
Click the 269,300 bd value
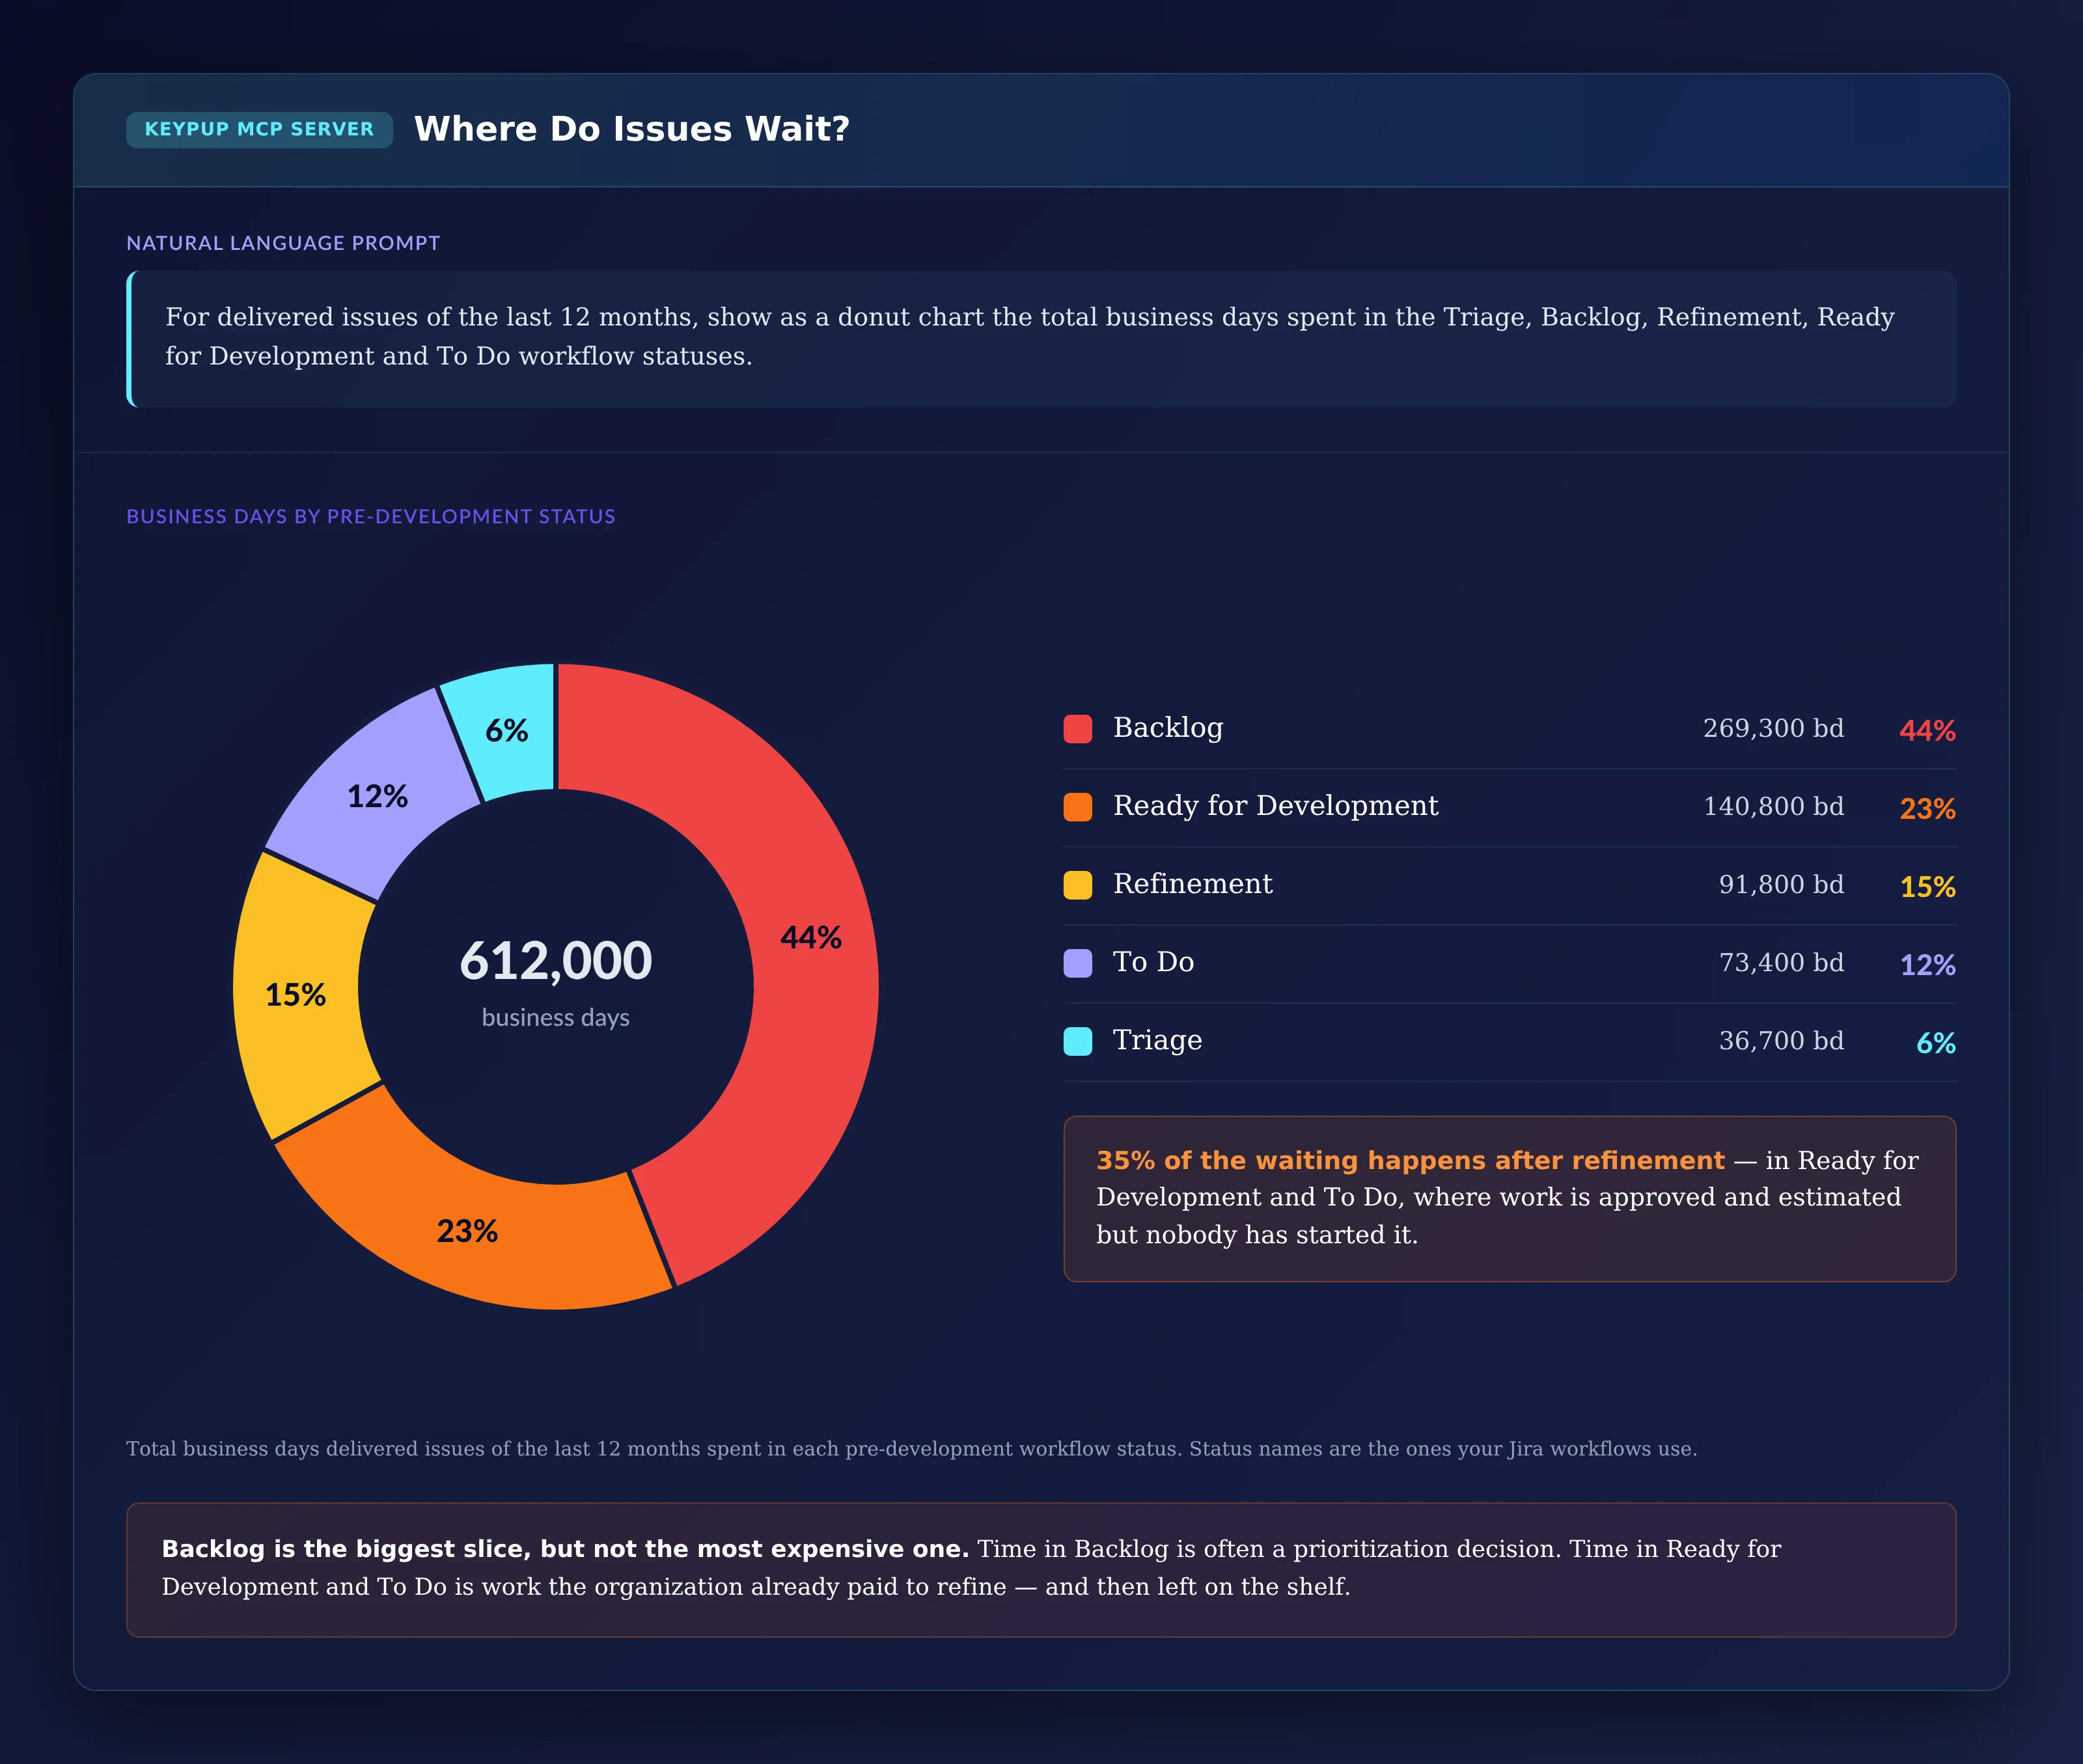[1774, 728]
